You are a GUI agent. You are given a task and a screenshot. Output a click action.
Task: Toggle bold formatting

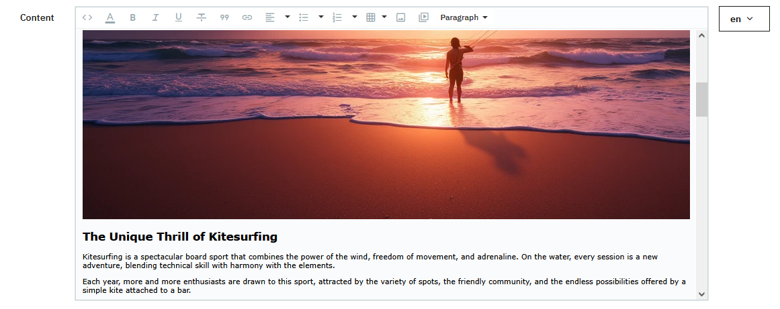pyautogui.click(x=133, y=17)
